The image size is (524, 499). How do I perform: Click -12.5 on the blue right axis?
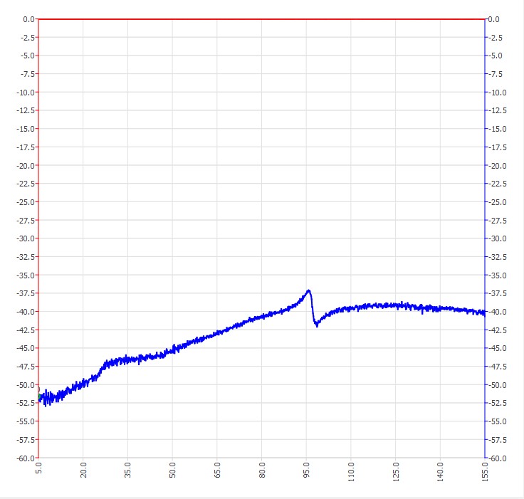coord(498,110)
